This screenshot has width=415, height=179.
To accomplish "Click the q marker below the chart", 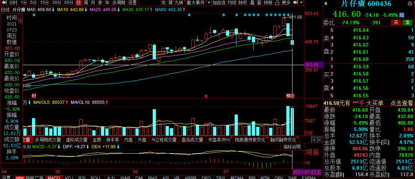I will (206, 96).
